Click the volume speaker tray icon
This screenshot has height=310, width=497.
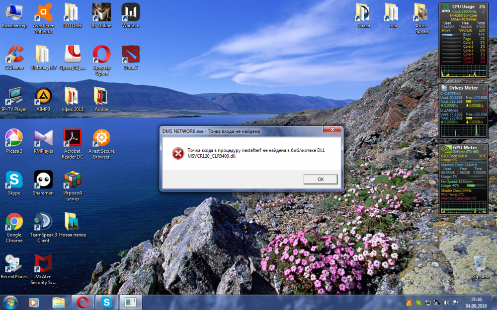click(446, 302)
